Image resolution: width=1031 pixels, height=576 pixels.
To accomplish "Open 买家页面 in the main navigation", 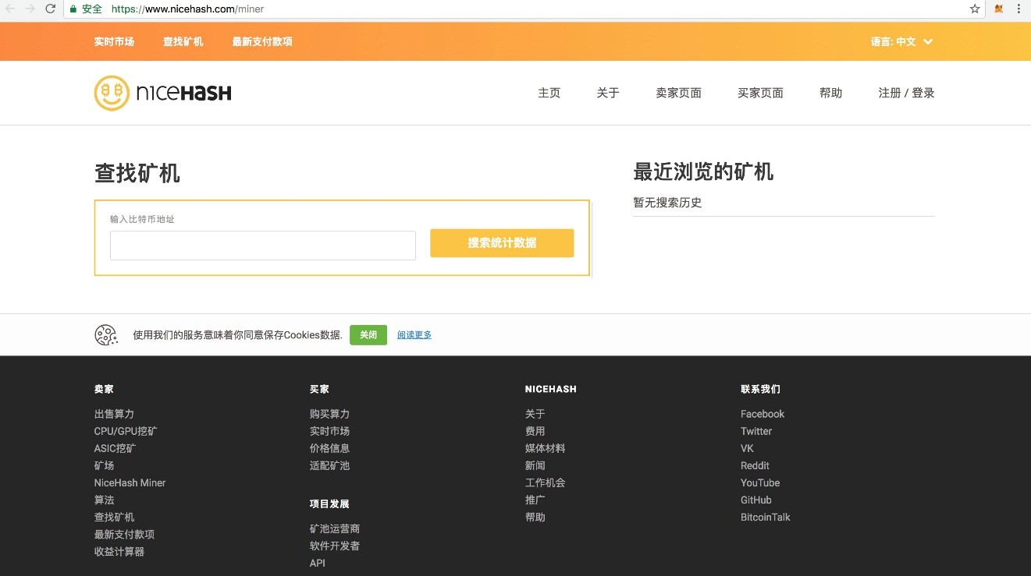I will [761, 93].
